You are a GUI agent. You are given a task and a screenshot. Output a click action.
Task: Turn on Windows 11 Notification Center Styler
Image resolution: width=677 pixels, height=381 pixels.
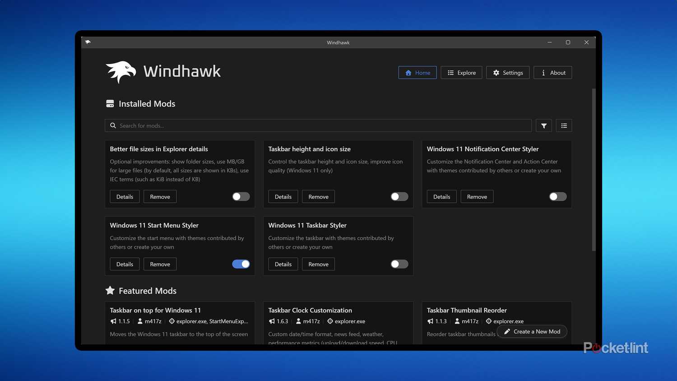(x=557, y=196)
